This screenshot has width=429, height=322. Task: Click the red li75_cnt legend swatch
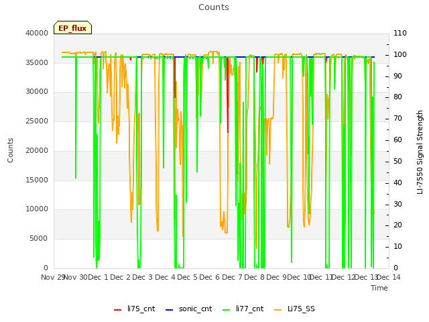pos(118,310)
